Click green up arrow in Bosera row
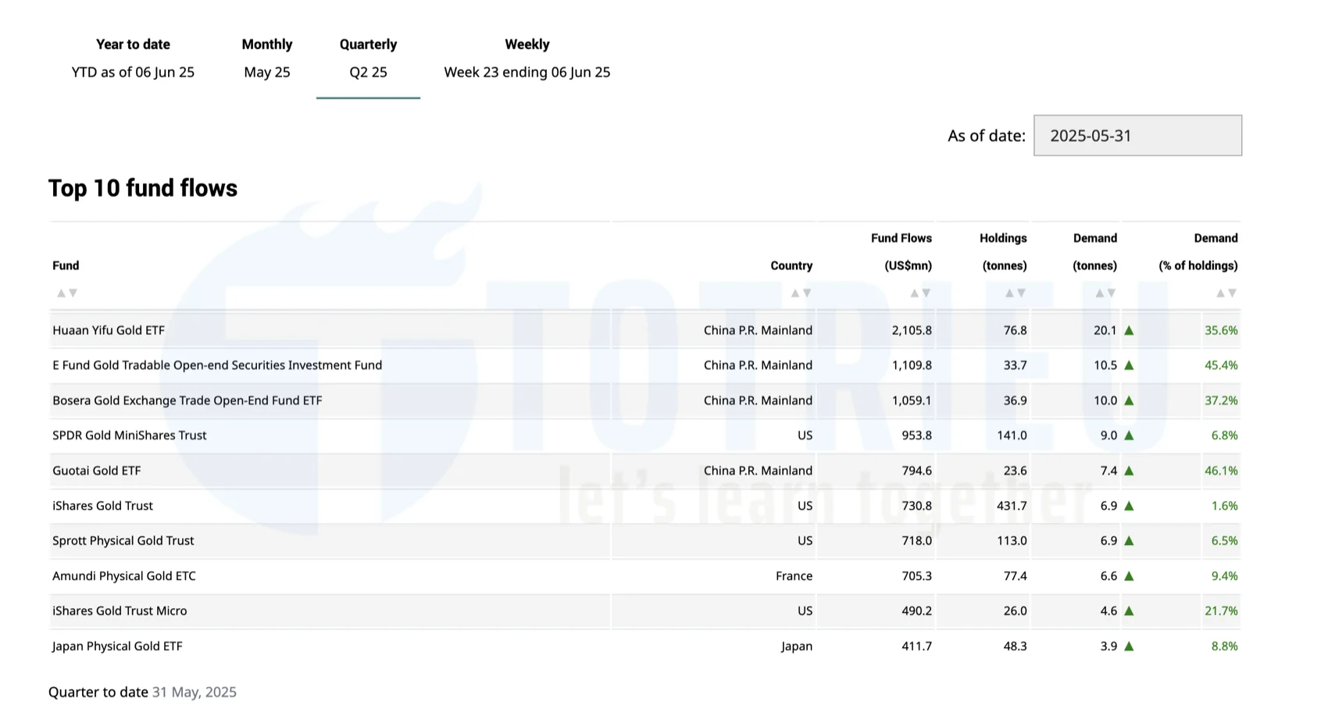 pos(1129,400)
